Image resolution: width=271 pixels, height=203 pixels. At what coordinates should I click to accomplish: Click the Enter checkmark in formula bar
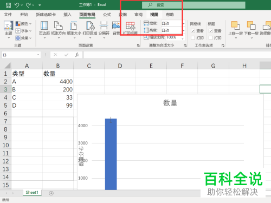pyautogui.click(x=66, y=55)
